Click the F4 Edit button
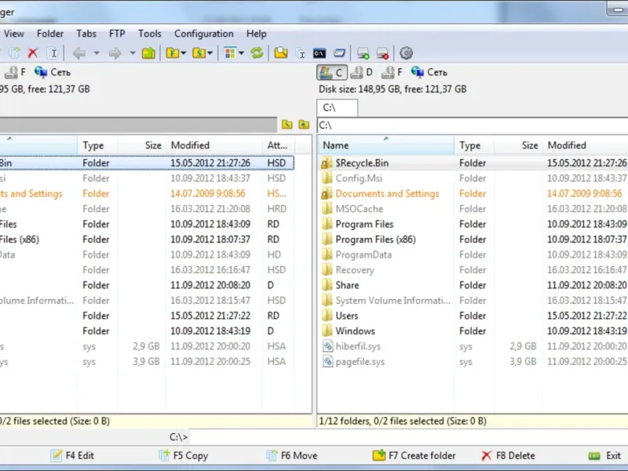 72,455
